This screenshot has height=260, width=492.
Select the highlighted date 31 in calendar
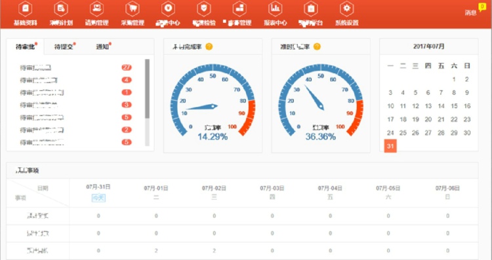pyautogui.click(x=390, y=146)
